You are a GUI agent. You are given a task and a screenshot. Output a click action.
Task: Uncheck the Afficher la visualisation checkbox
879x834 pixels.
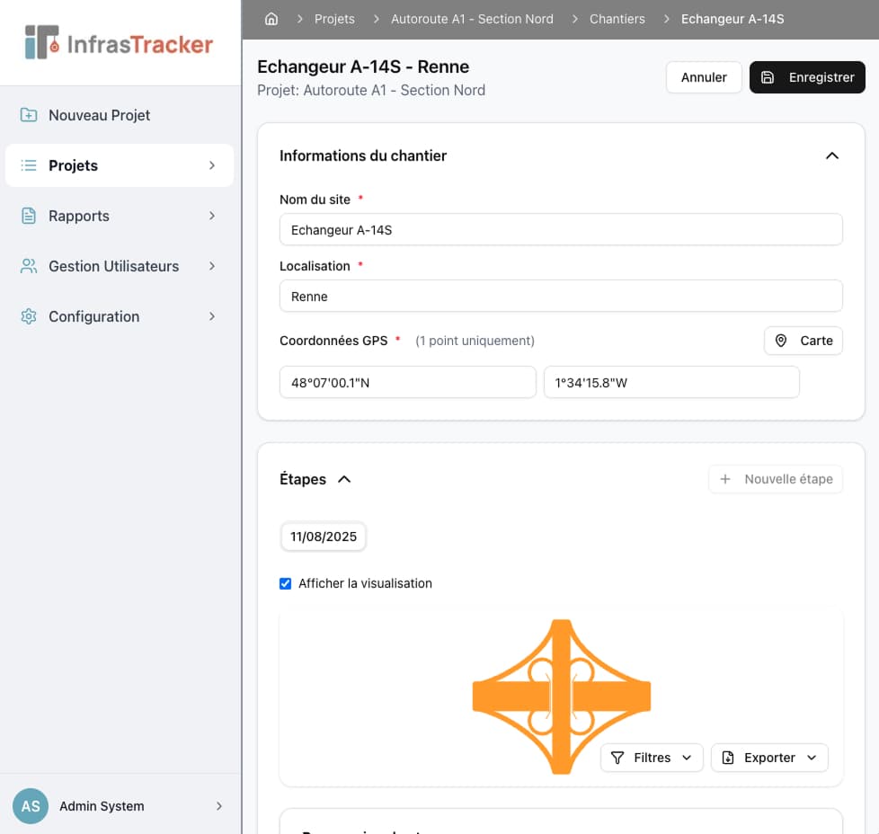pos(285,583)
